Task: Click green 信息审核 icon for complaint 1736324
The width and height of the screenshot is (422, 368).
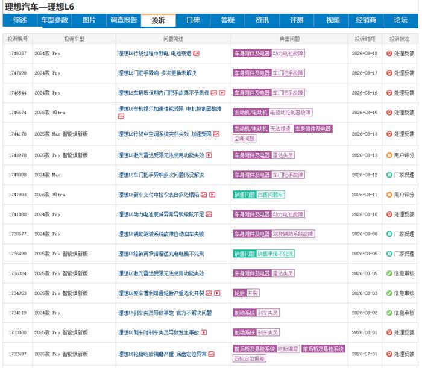Action: (389, 273)
